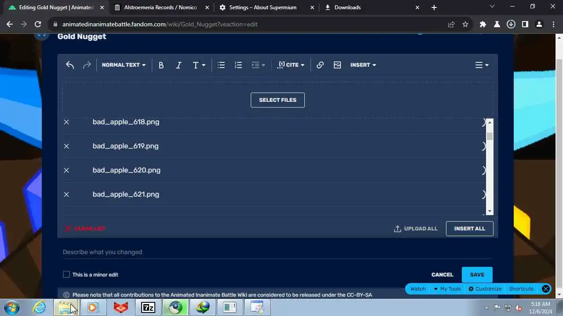Insert a numbered list

pos(238,65)
